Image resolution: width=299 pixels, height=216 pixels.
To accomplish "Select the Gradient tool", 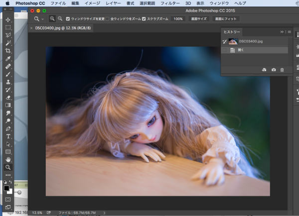I will tap(8, 106).
